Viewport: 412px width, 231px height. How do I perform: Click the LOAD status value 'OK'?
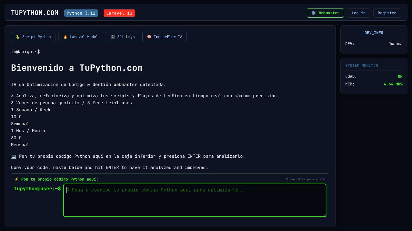pos(400,77)
